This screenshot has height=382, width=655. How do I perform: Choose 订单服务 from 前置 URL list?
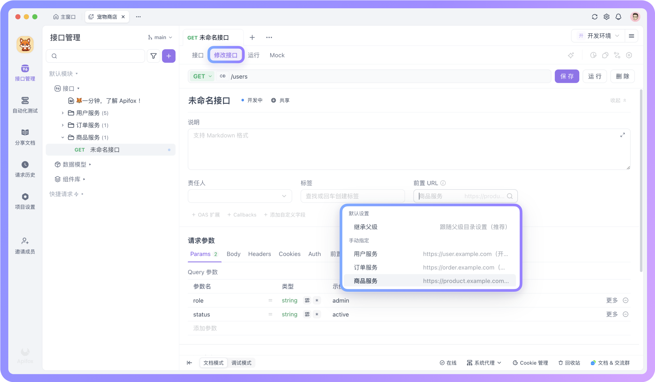(430, 268)
